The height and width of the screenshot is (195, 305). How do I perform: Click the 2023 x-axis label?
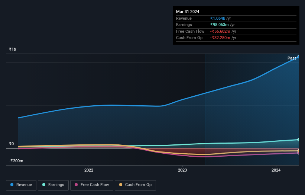point(182,170)
